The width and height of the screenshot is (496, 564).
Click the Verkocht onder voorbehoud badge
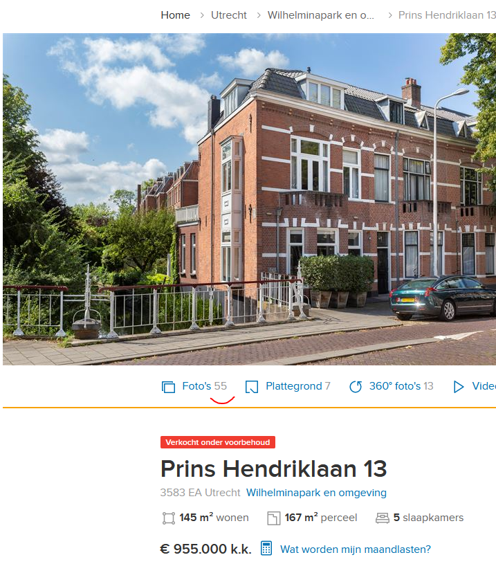click(x=218, y=442)
